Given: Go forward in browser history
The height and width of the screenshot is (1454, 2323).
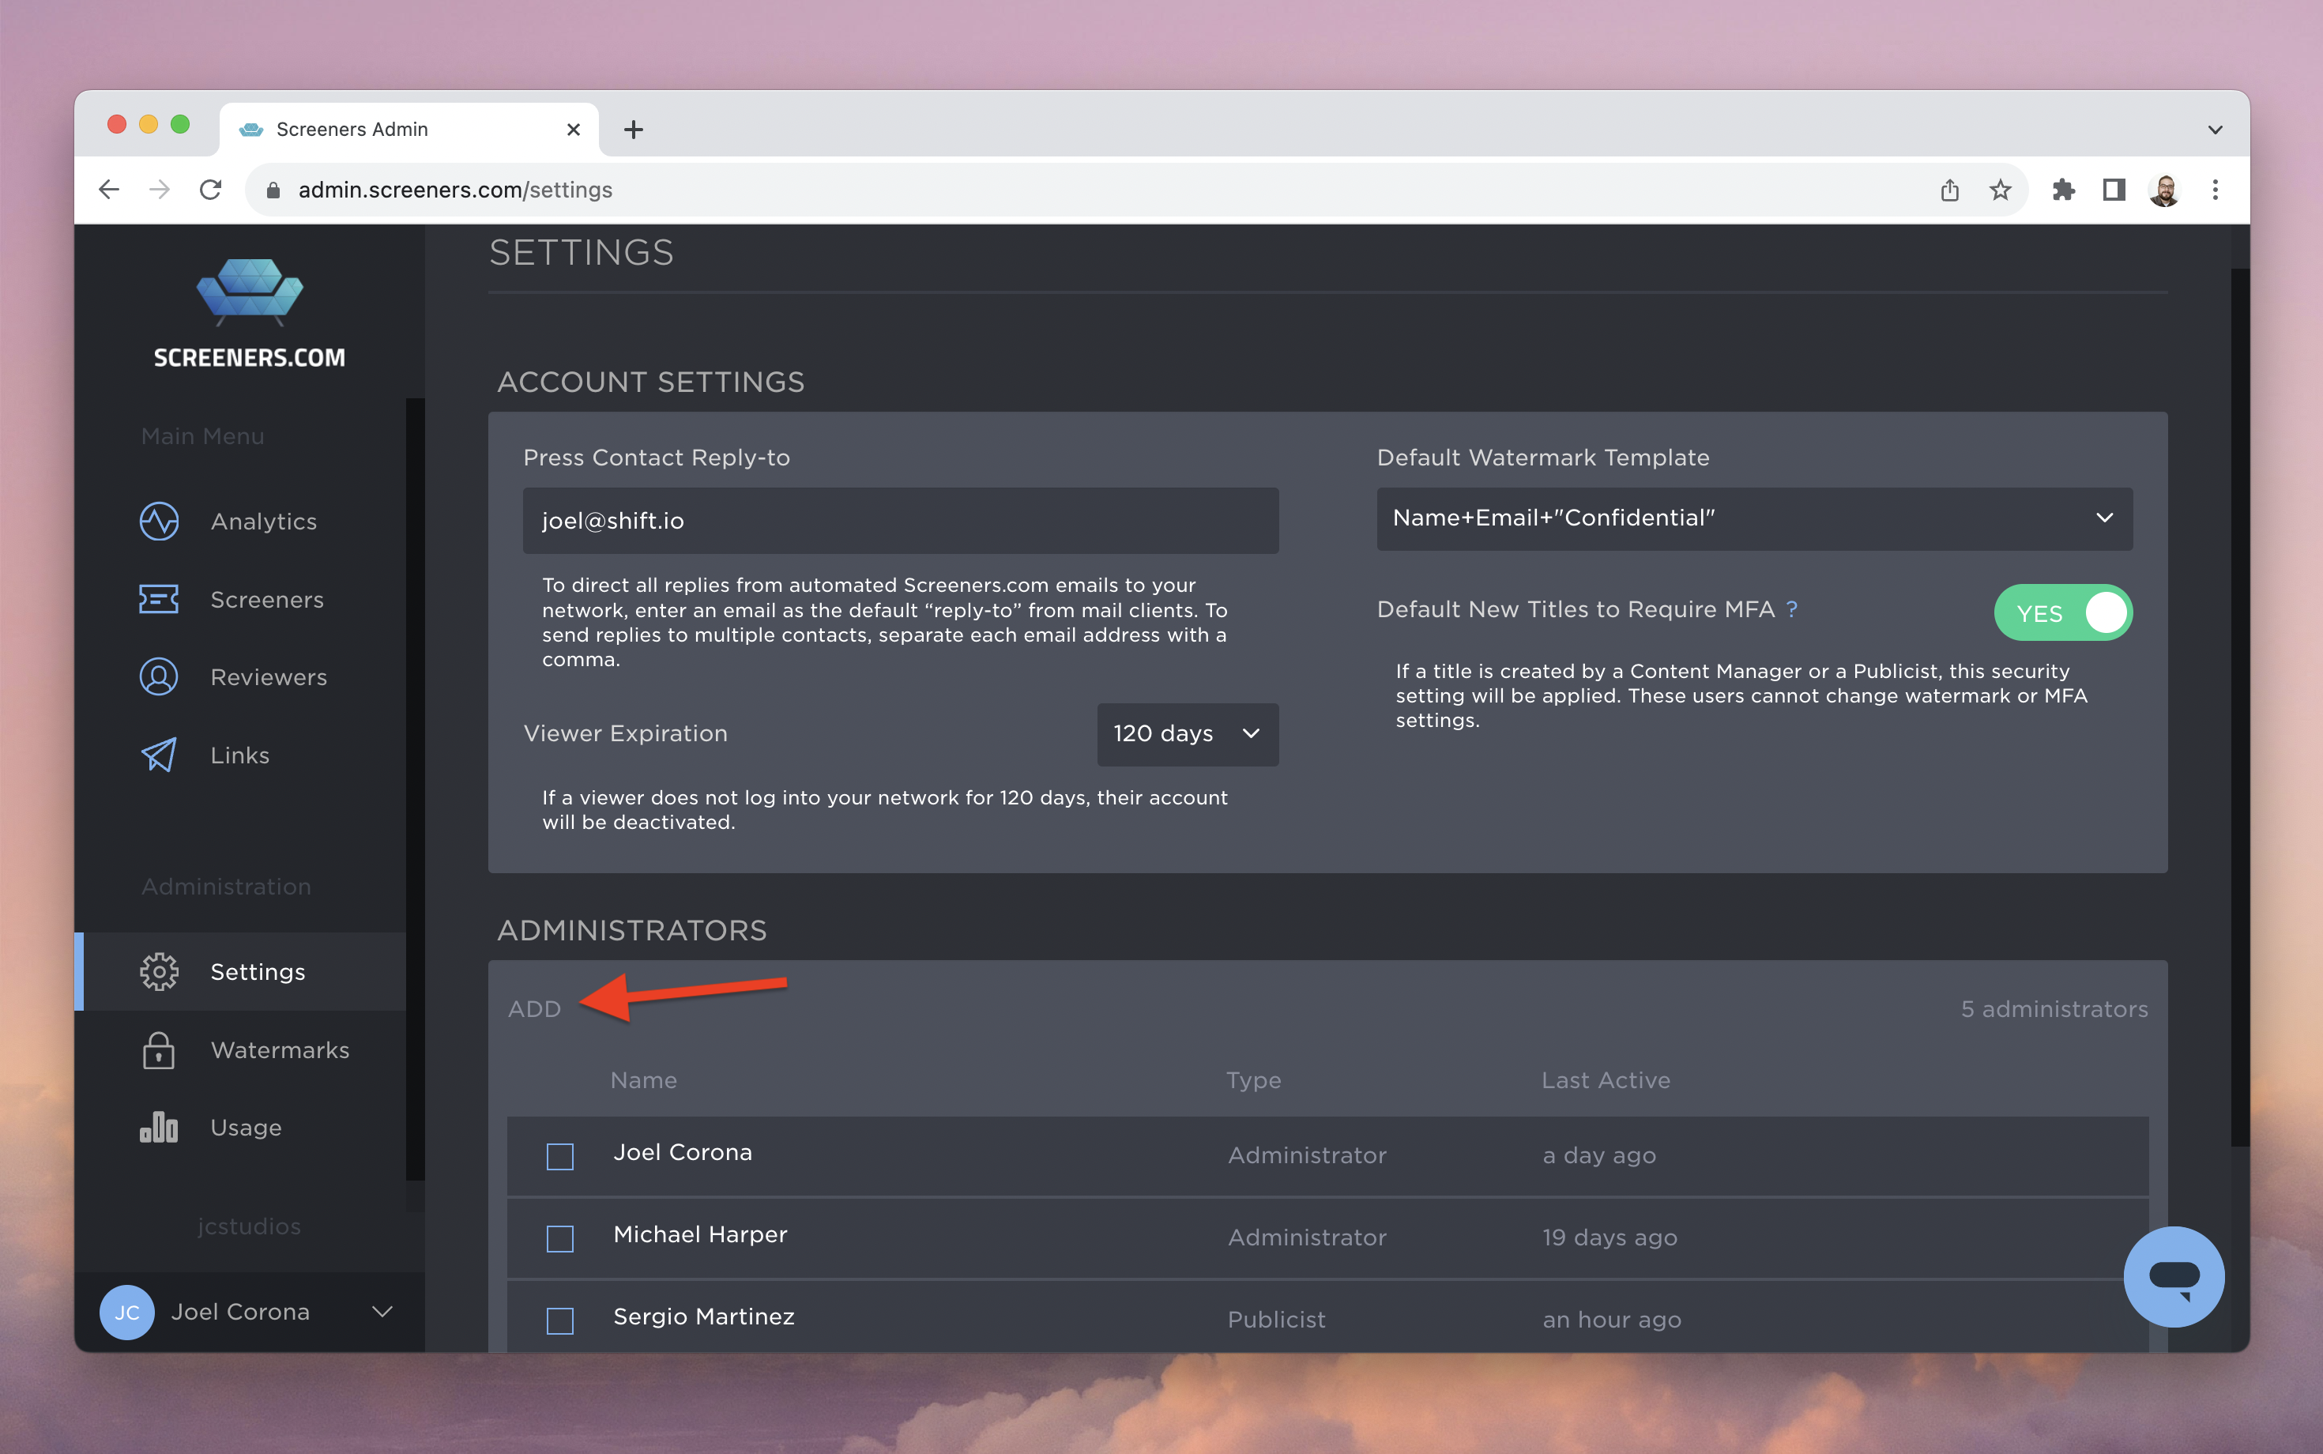Looking at the screenshot, I should (160, 190).
